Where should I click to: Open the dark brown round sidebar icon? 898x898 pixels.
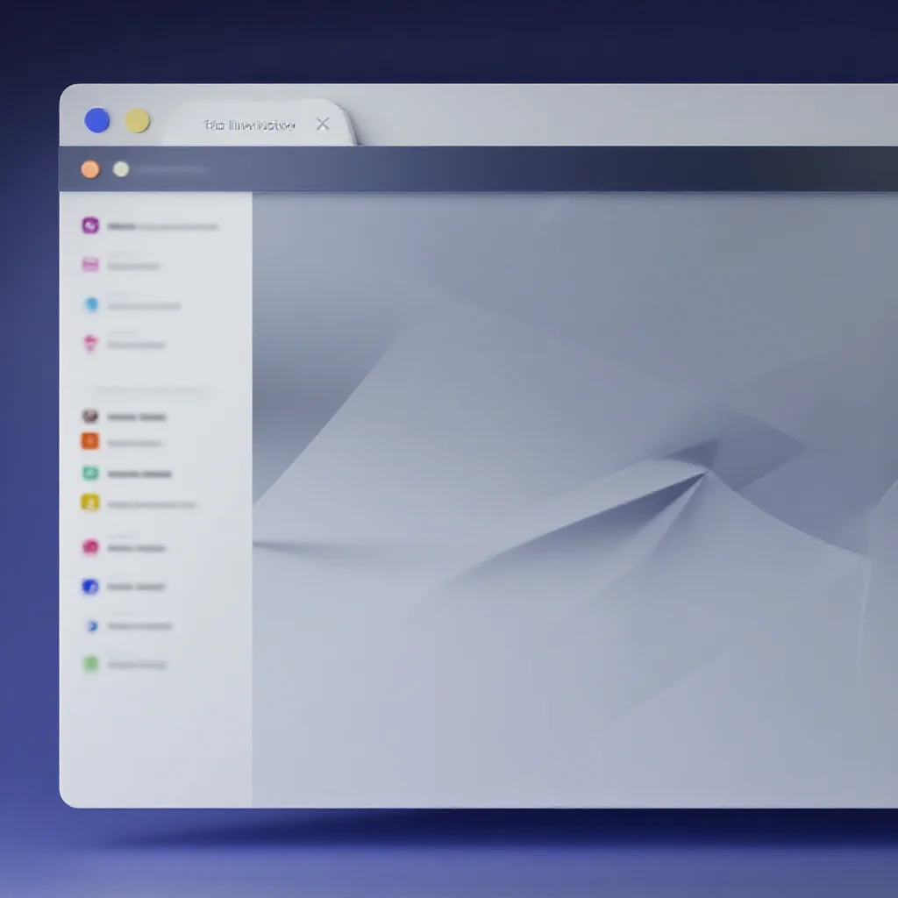90,416
